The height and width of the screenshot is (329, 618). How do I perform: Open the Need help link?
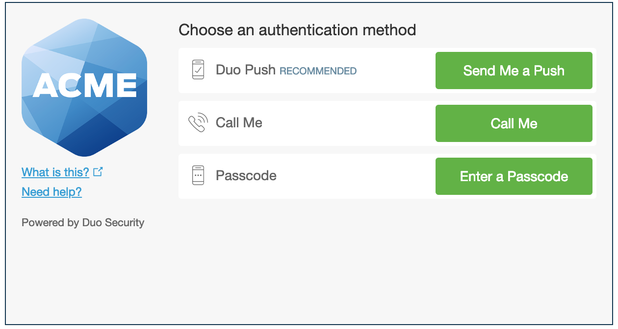(x=51, y=191)
